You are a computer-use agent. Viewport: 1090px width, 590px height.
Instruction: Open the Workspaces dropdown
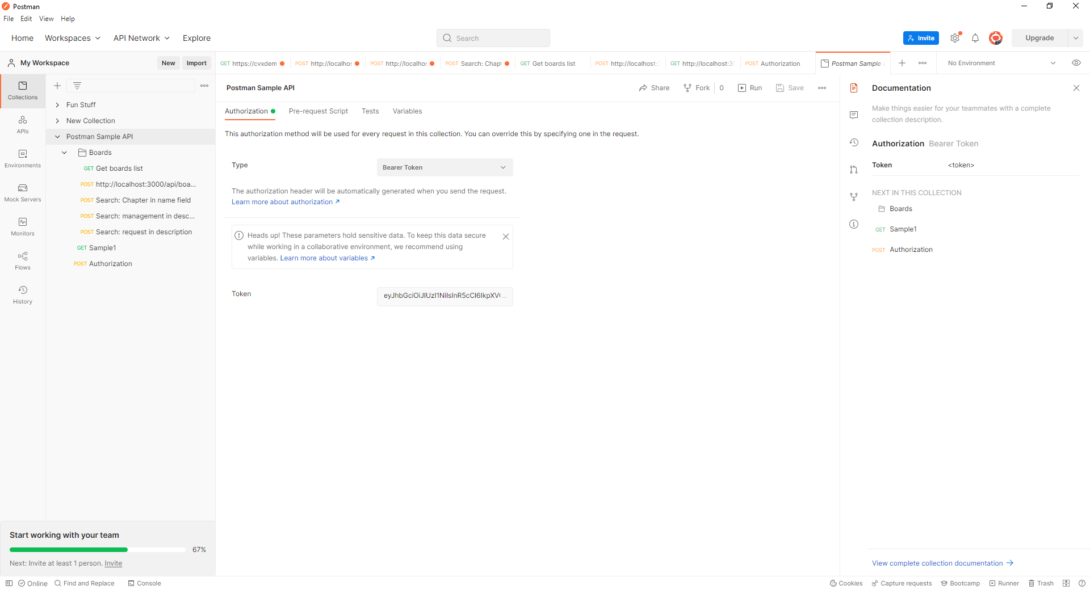click(73, 38)
